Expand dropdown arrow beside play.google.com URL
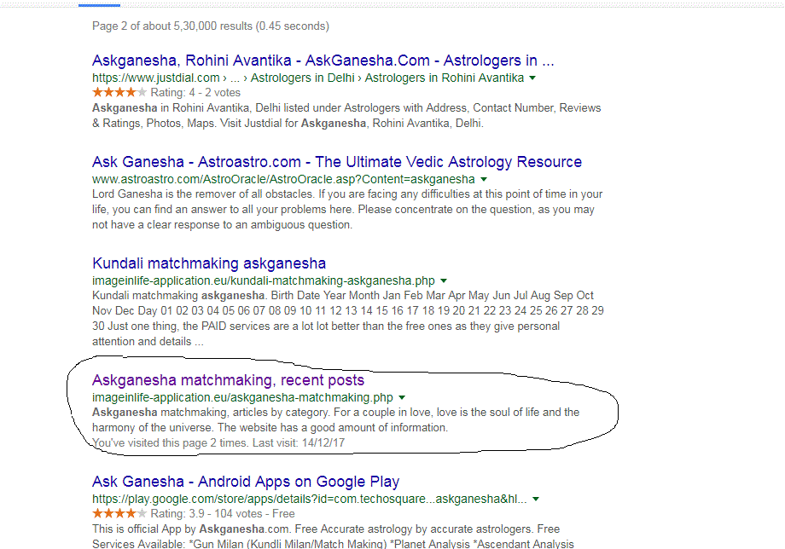Screen dimensions: 785x549 pos(536,499)
